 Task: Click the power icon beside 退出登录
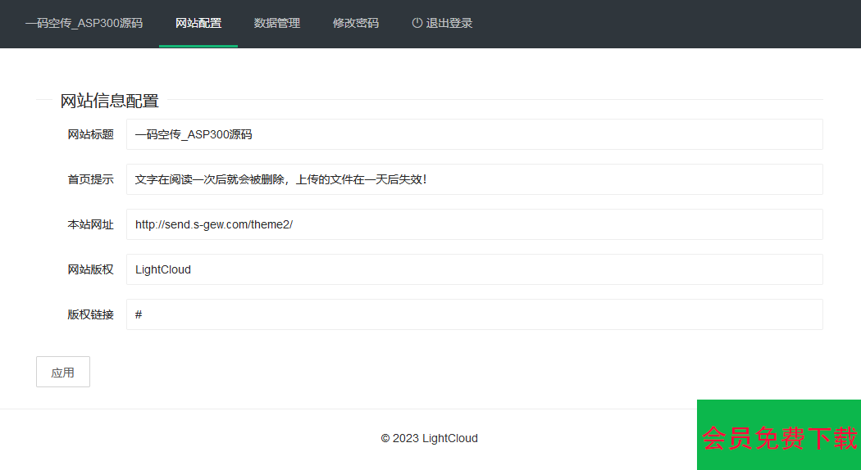(417, 23)
